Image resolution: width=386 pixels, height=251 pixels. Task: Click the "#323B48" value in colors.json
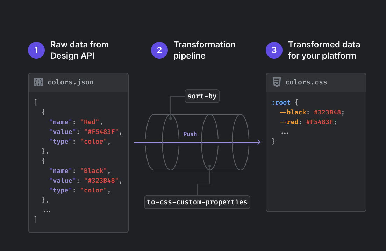coord(104,181)
